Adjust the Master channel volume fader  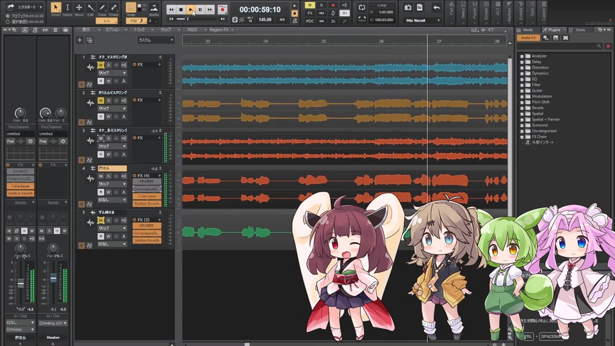54,279
